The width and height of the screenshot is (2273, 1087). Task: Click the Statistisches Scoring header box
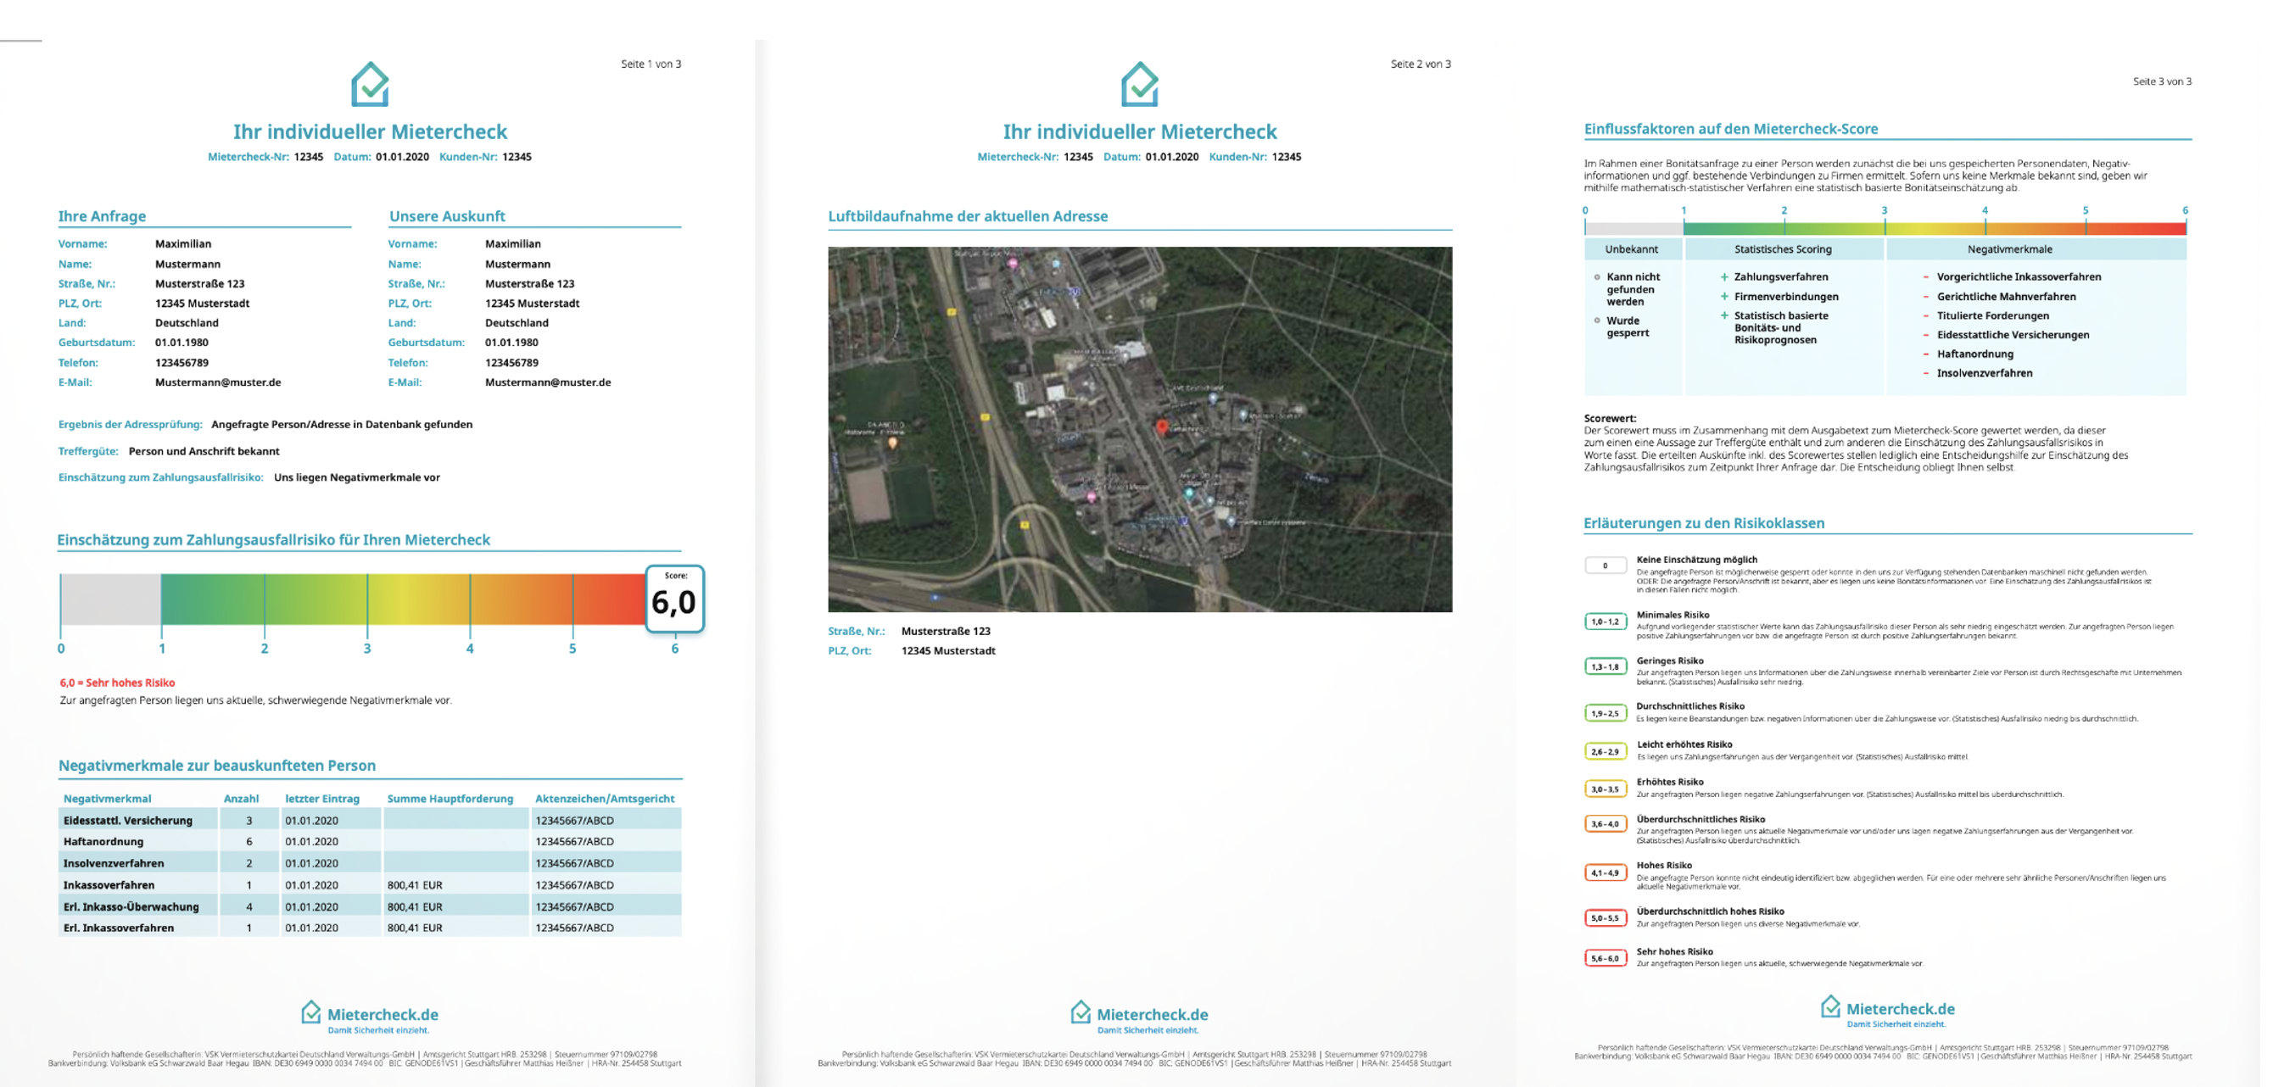1783,249
